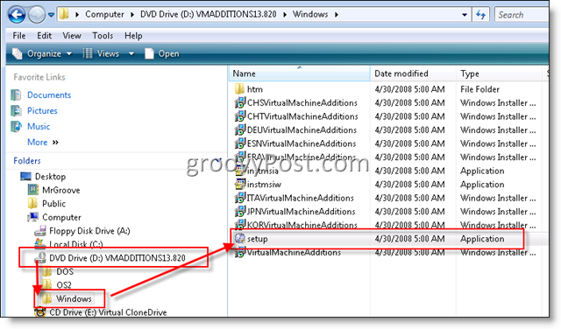Select OS2 folder in tree
Viewport: 561px width, 329px height.
click(64, 285)
